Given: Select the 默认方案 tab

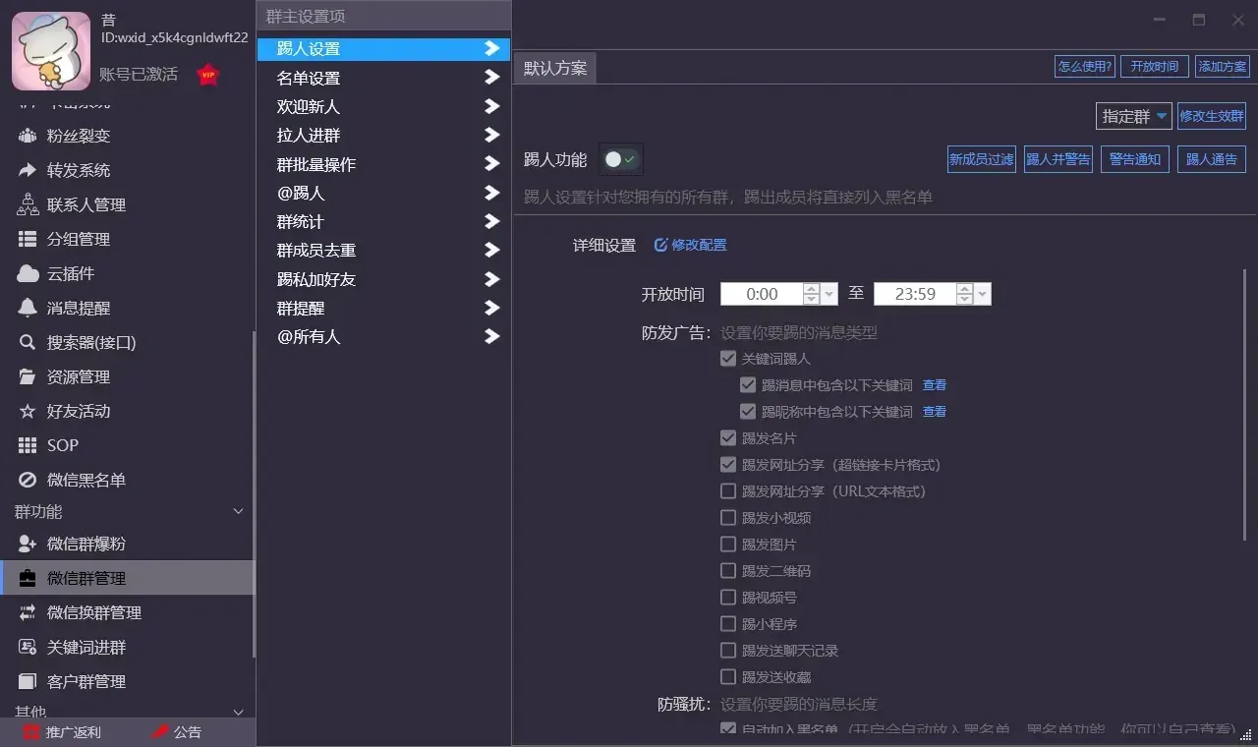Looking at the screenshot, I should tap(555, 68).
